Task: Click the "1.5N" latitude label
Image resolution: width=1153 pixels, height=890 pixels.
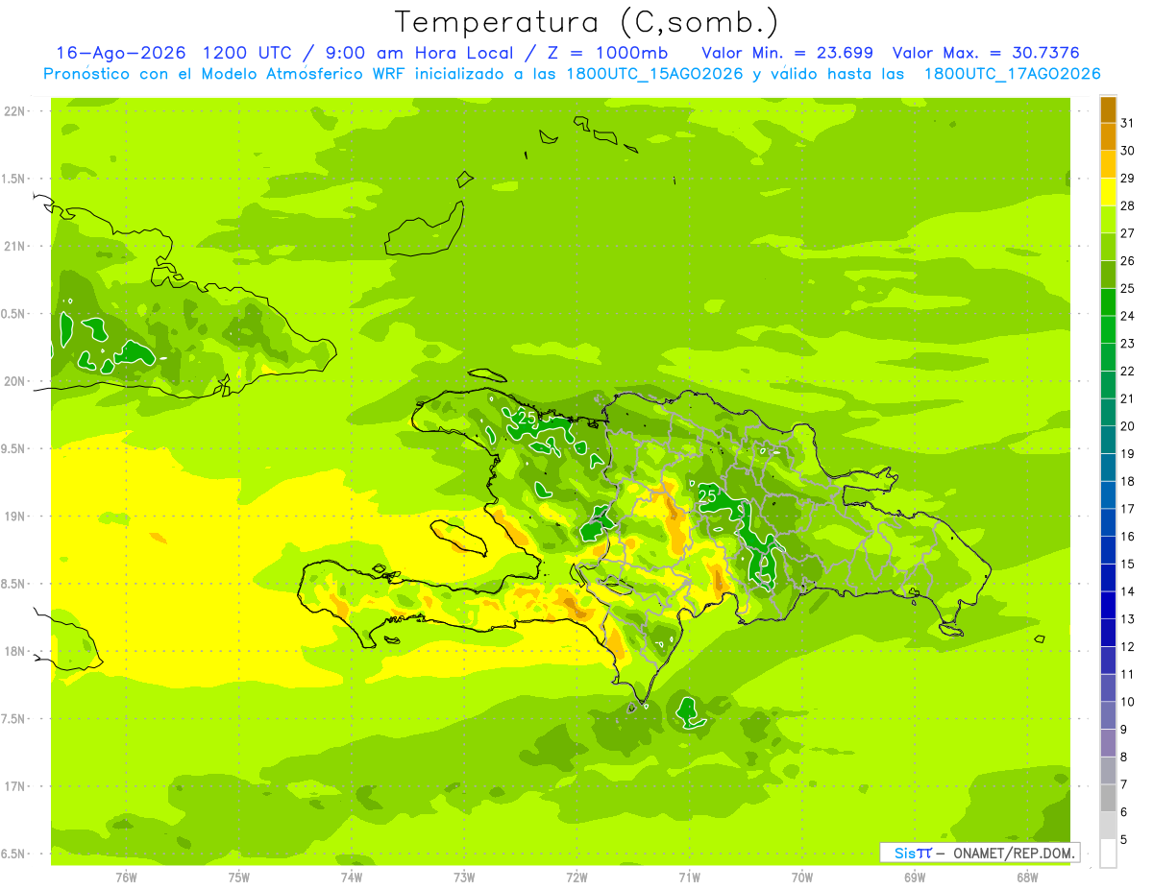Action: (15, 180)
